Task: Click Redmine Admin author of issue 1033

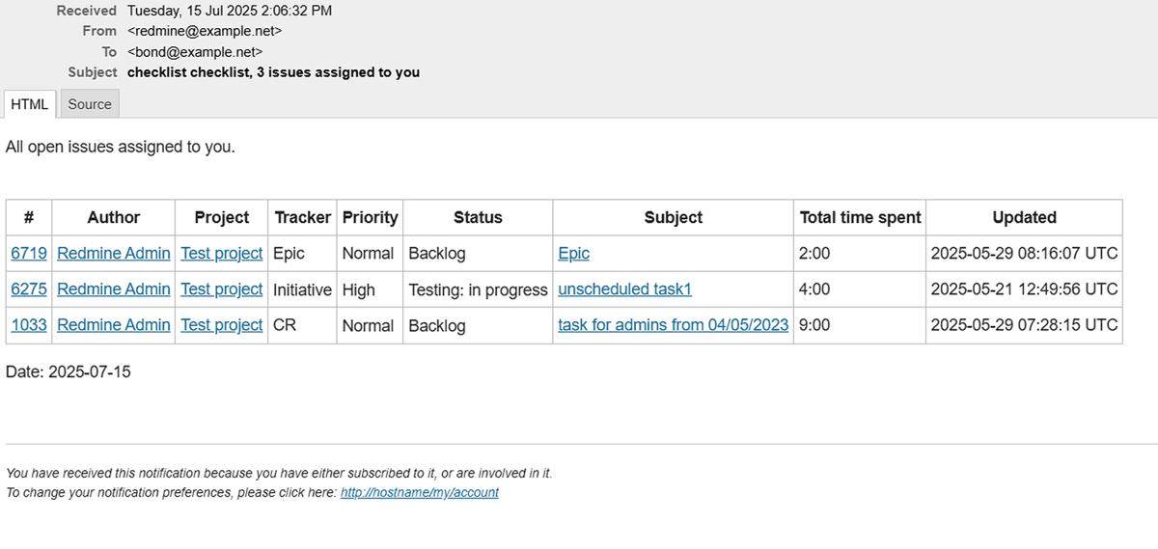Action: point(114,325)
